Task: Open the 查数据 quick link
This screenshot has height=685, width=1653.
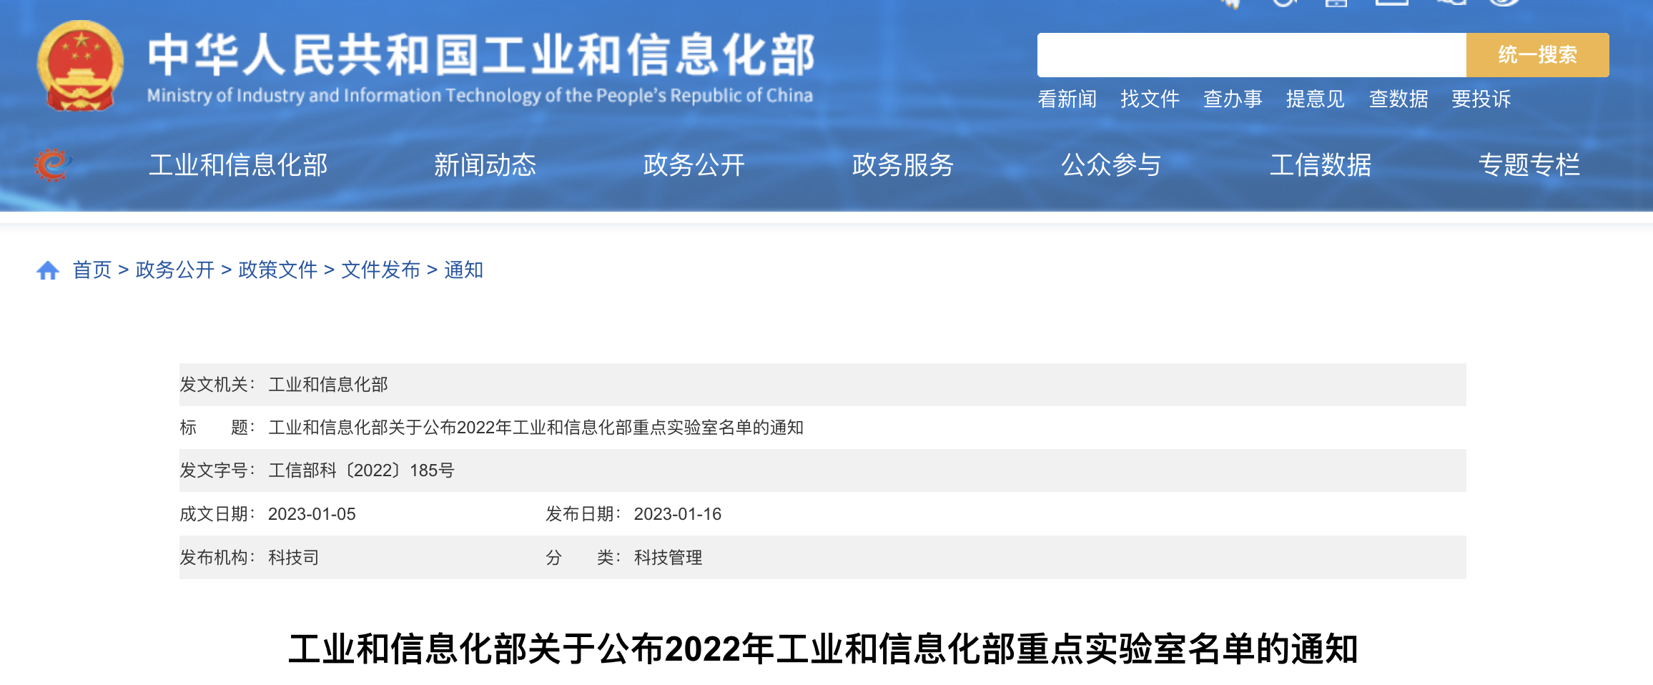Action: (x=1398, y=99)
